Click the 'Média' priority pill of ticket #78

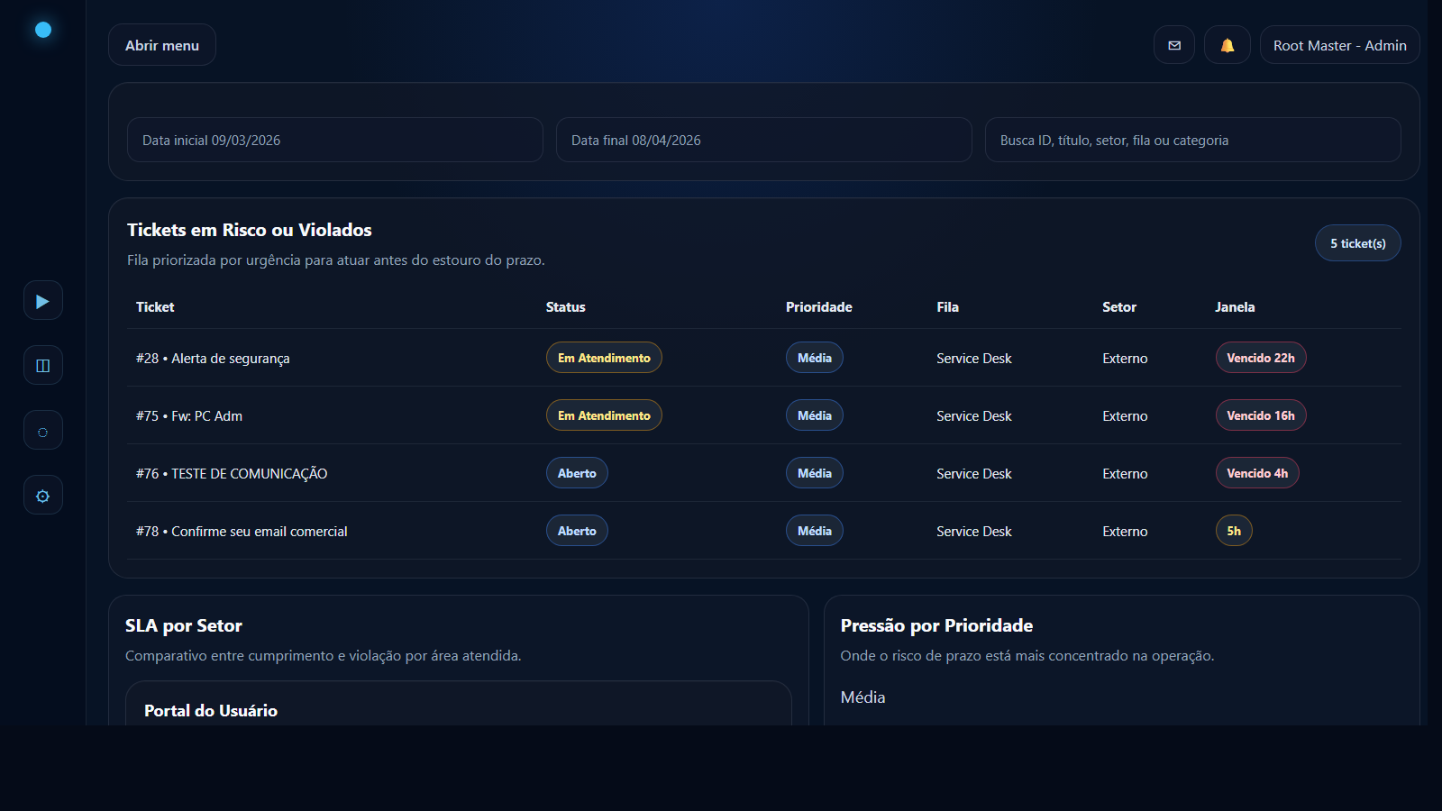814,530
